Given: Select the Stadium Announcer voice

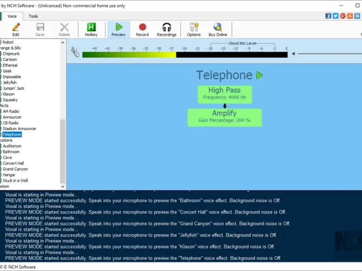Looking at the screenshot, I should coord(19,129).
